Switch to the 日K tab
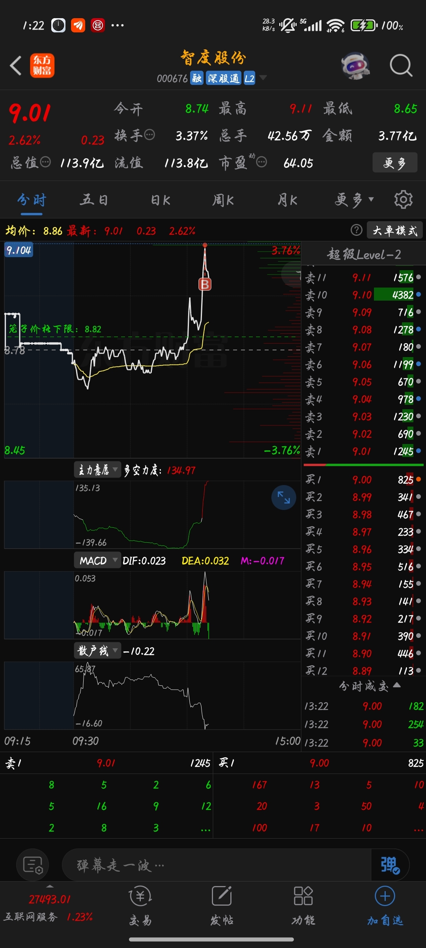The height and width of the screenshot is (948, 426). (x=161, y=200)
